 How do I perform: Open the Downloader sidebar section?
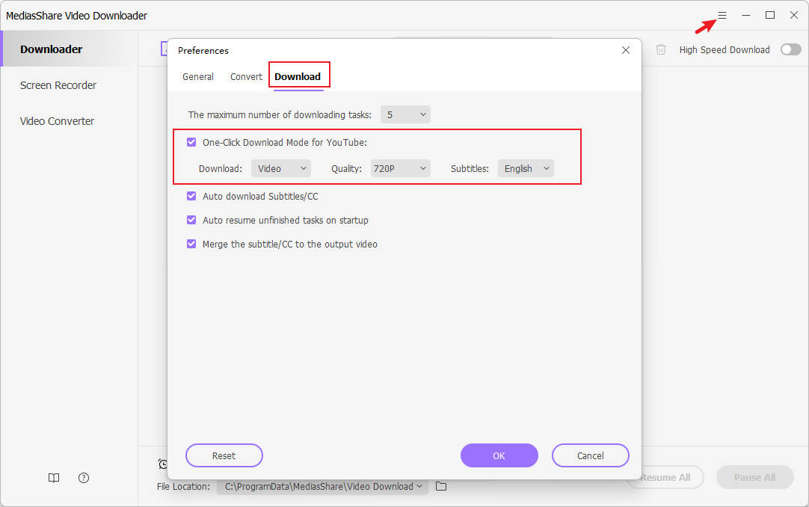[69, 49]
